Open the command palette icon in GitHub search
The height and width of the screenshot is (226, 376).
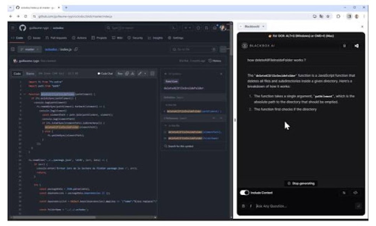tap(174, 28)
